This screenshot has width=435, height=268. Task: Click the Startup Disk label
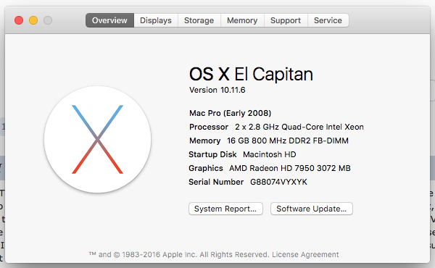(212, 154)
